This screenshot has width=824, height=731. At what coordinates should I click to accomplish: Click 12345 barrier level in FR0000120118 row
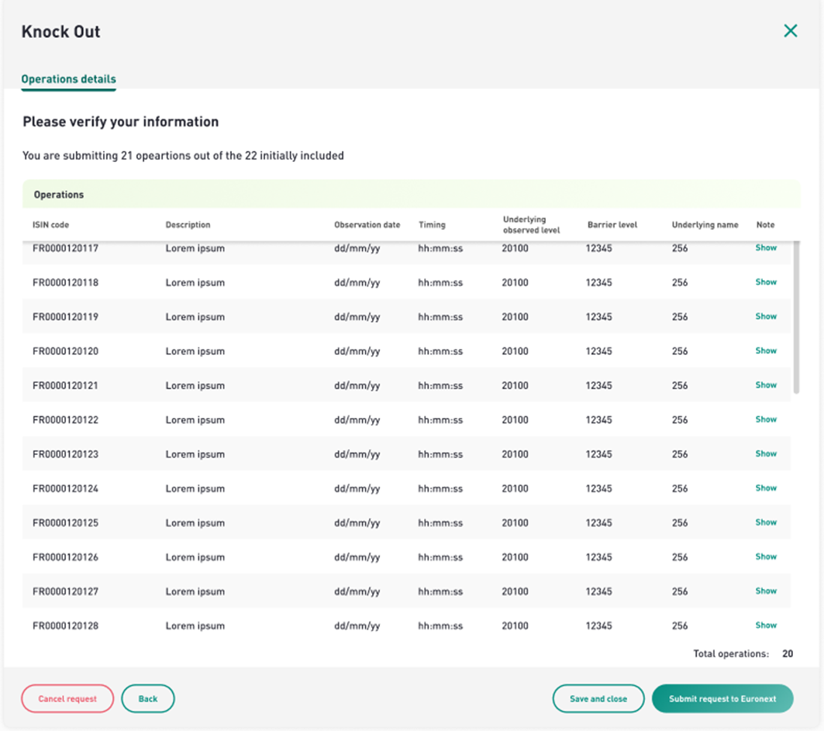[x=598, y=283]
